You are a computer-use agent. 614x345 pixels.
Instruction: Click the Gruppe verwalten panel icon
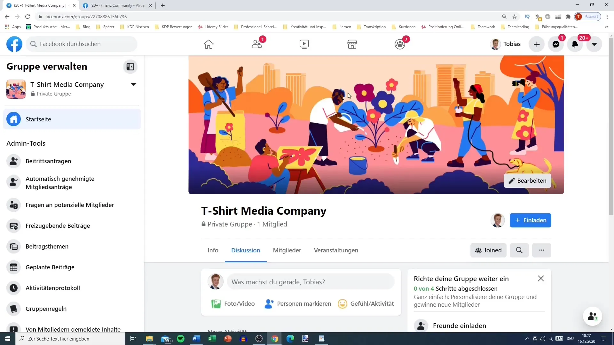click(130, 66)
